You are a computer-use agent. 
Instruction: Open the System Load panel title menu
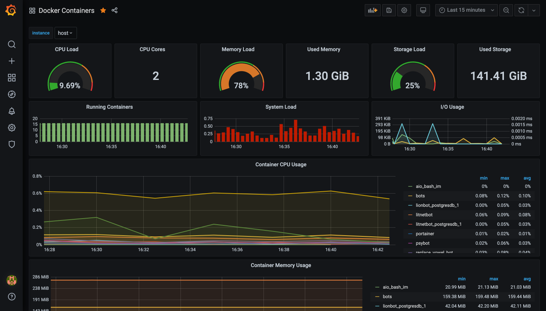pos(281,107)
